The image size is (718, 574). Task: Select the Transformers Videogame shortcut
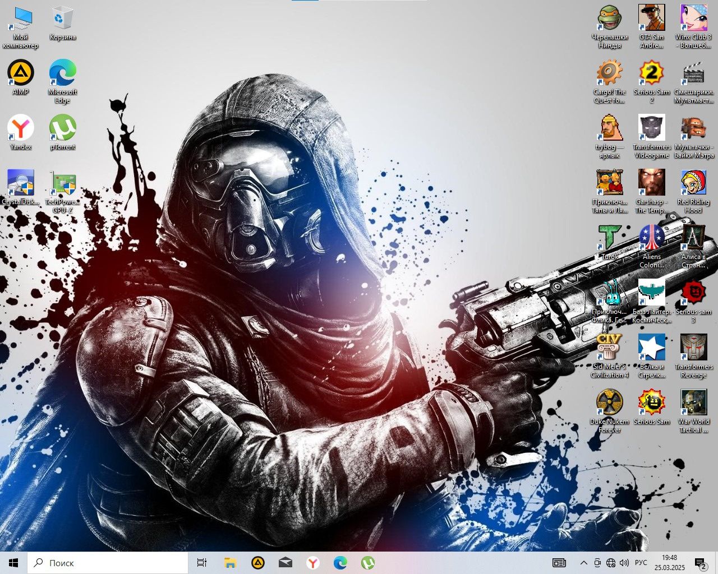coord(651,137)
